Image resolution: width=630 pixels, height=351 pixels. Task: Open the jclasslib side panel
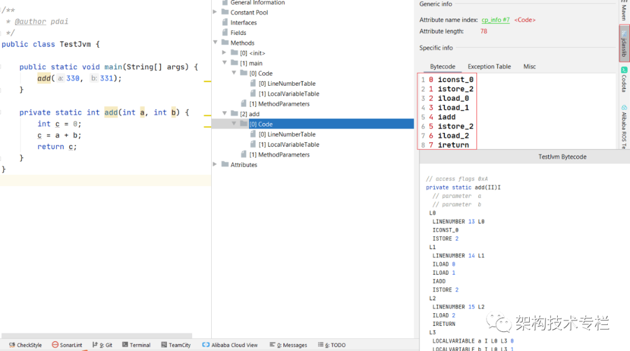tap(624, 43)
